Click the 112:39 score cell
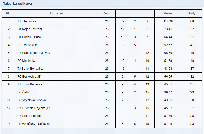 click(168, 21)
